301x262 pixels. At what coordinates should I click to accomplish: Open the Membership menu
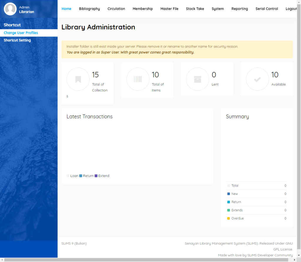click(143, 9)
